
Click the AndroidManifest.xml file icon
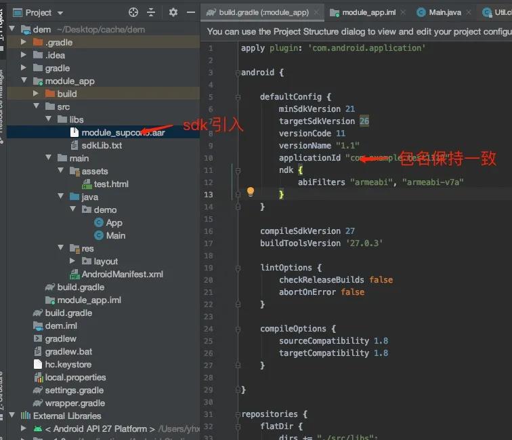click(74, 275)
